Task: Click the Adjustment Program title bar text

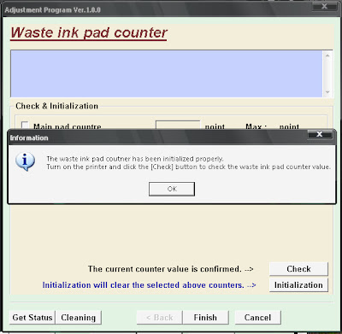Action: 53,10
